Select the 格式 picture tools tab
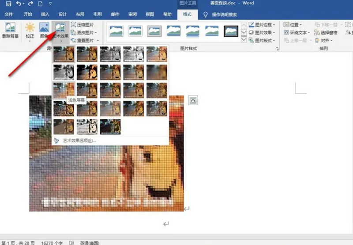This screenshot has height=245, width=353. click(x=187, y=14)
